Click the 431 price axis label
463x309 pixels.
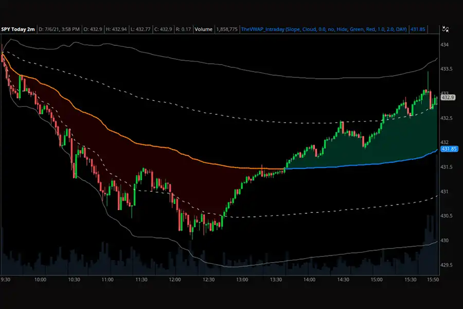coord(444,192)
